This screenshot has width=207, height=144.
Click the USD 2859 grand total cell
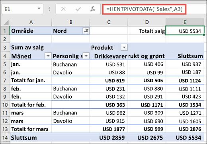click(x=109, y=138)
